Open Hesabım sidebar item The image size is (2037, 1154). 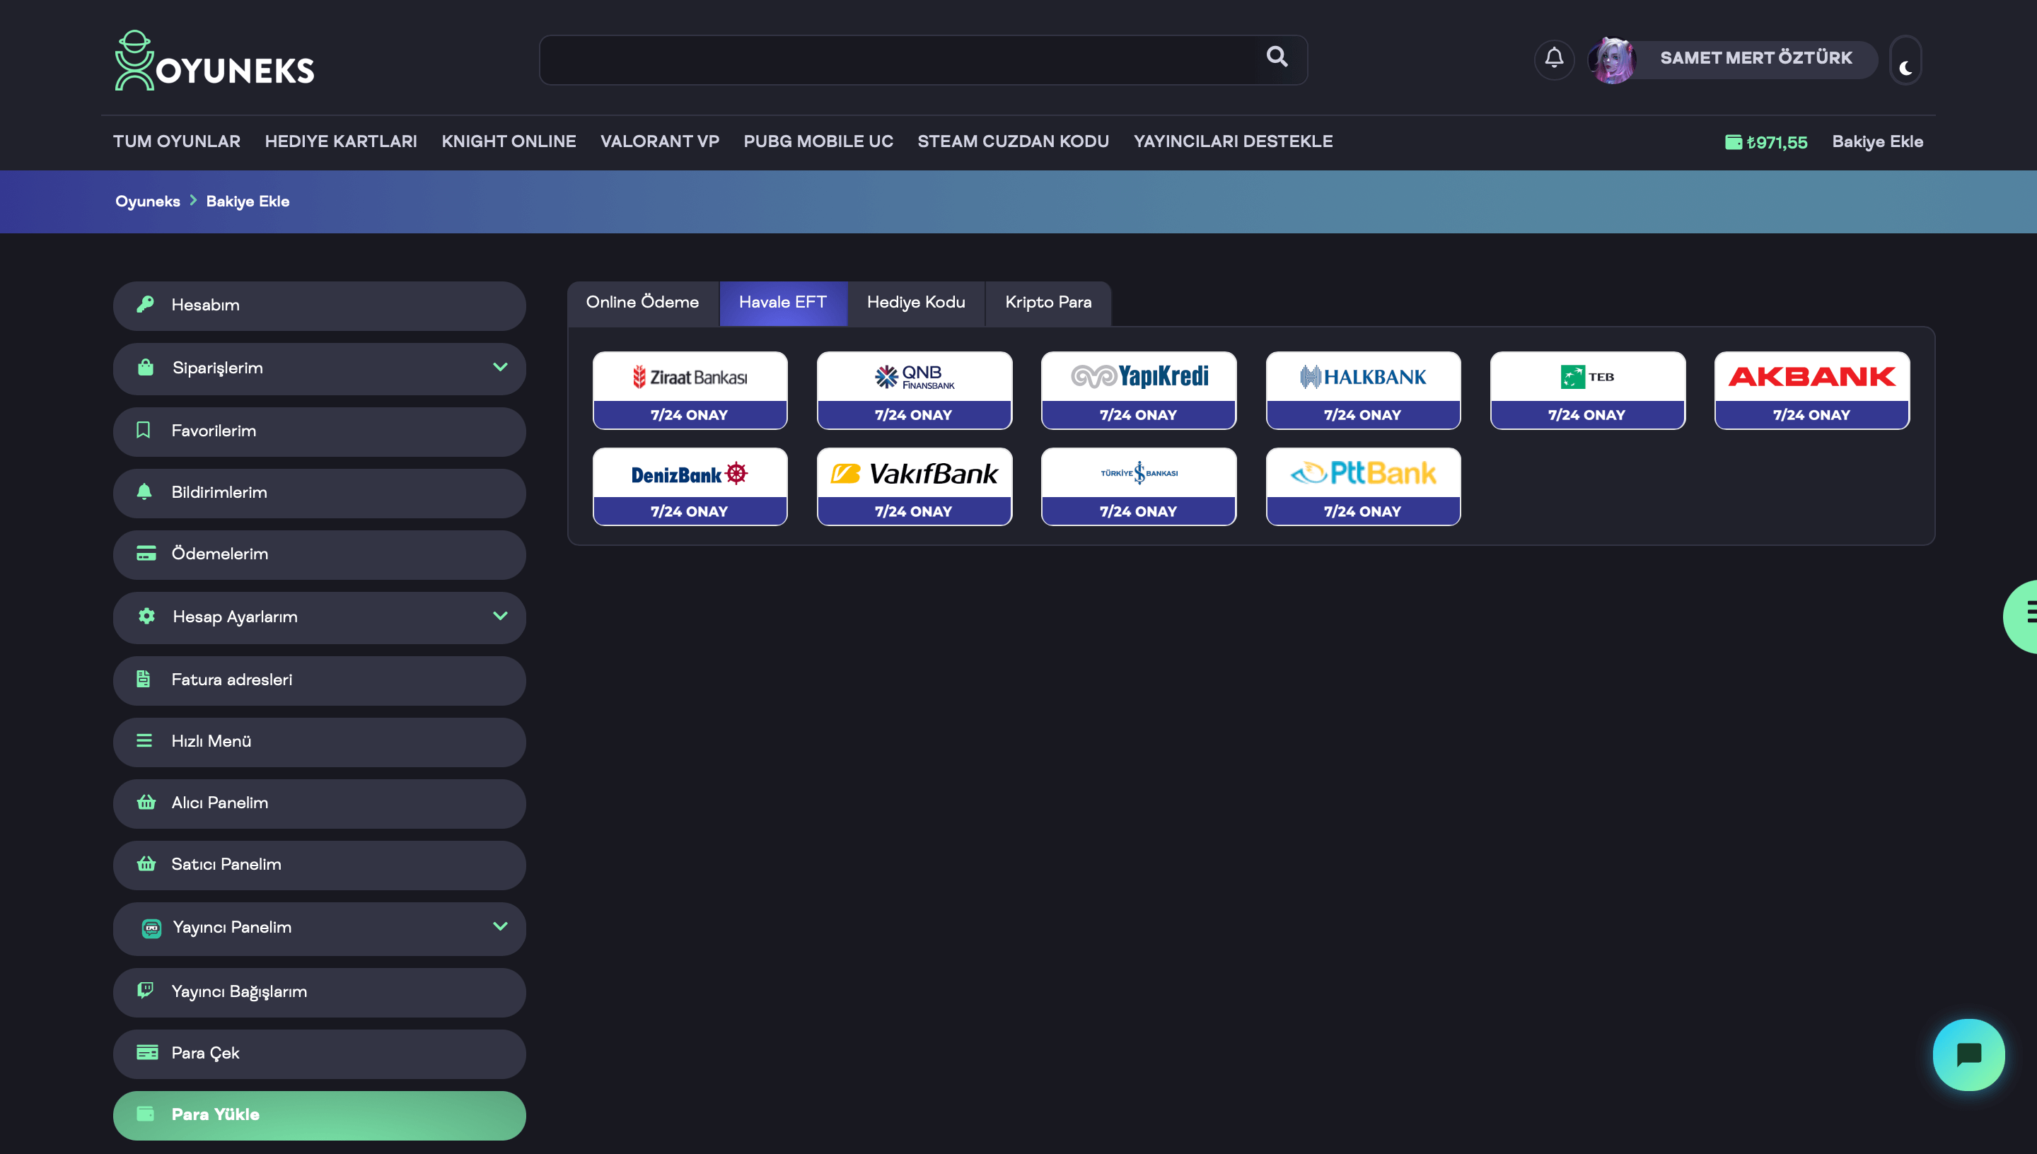tap(320, 305)
